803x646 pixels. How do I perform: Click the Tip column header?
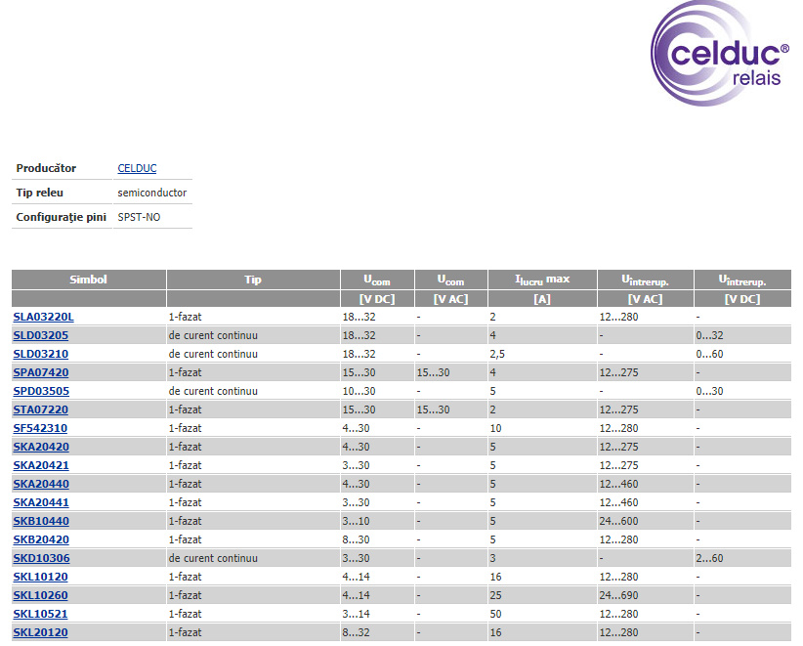coord(253,280)
